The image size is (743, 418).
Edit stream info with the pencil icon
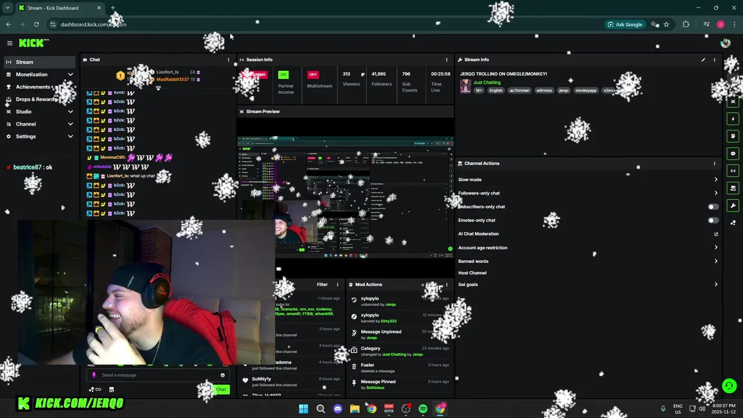703,60
